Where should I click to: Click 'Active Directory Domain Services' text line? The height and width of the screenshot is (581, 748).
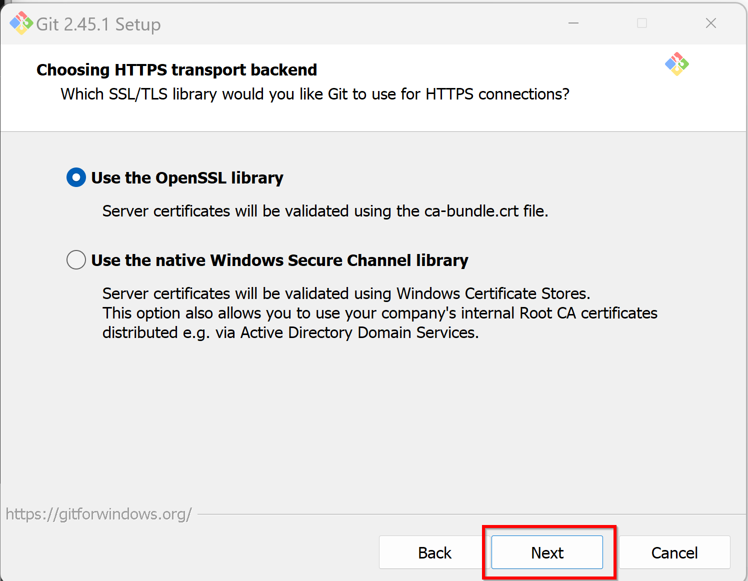click(x=290, y=332)
